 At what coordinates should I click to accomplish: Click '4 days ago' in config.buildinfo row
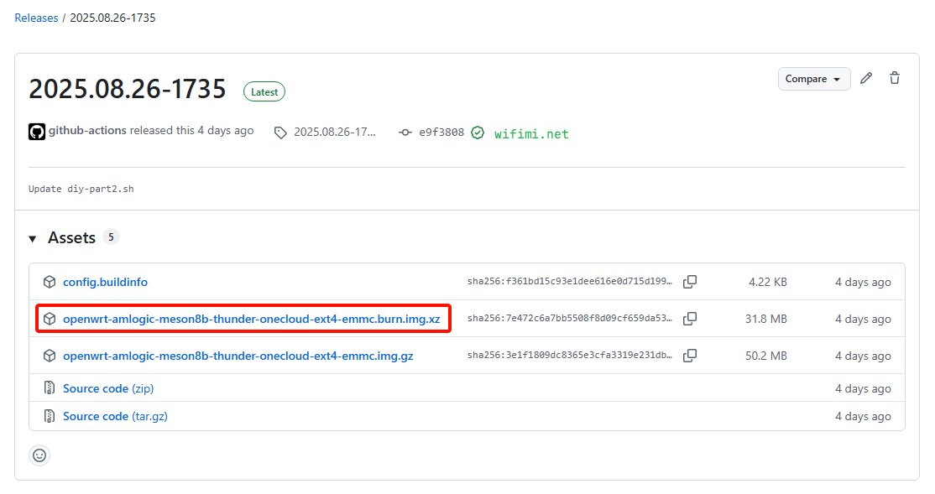(863, 282)
